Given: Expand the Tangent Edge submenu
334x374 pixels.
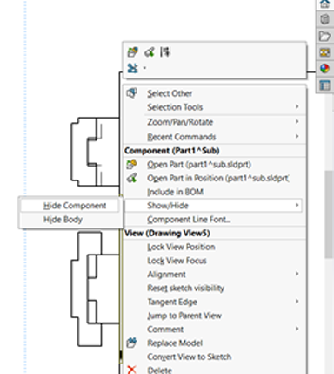Looking at the screenshot, I should pyautogui.click(x=215, y=302).
